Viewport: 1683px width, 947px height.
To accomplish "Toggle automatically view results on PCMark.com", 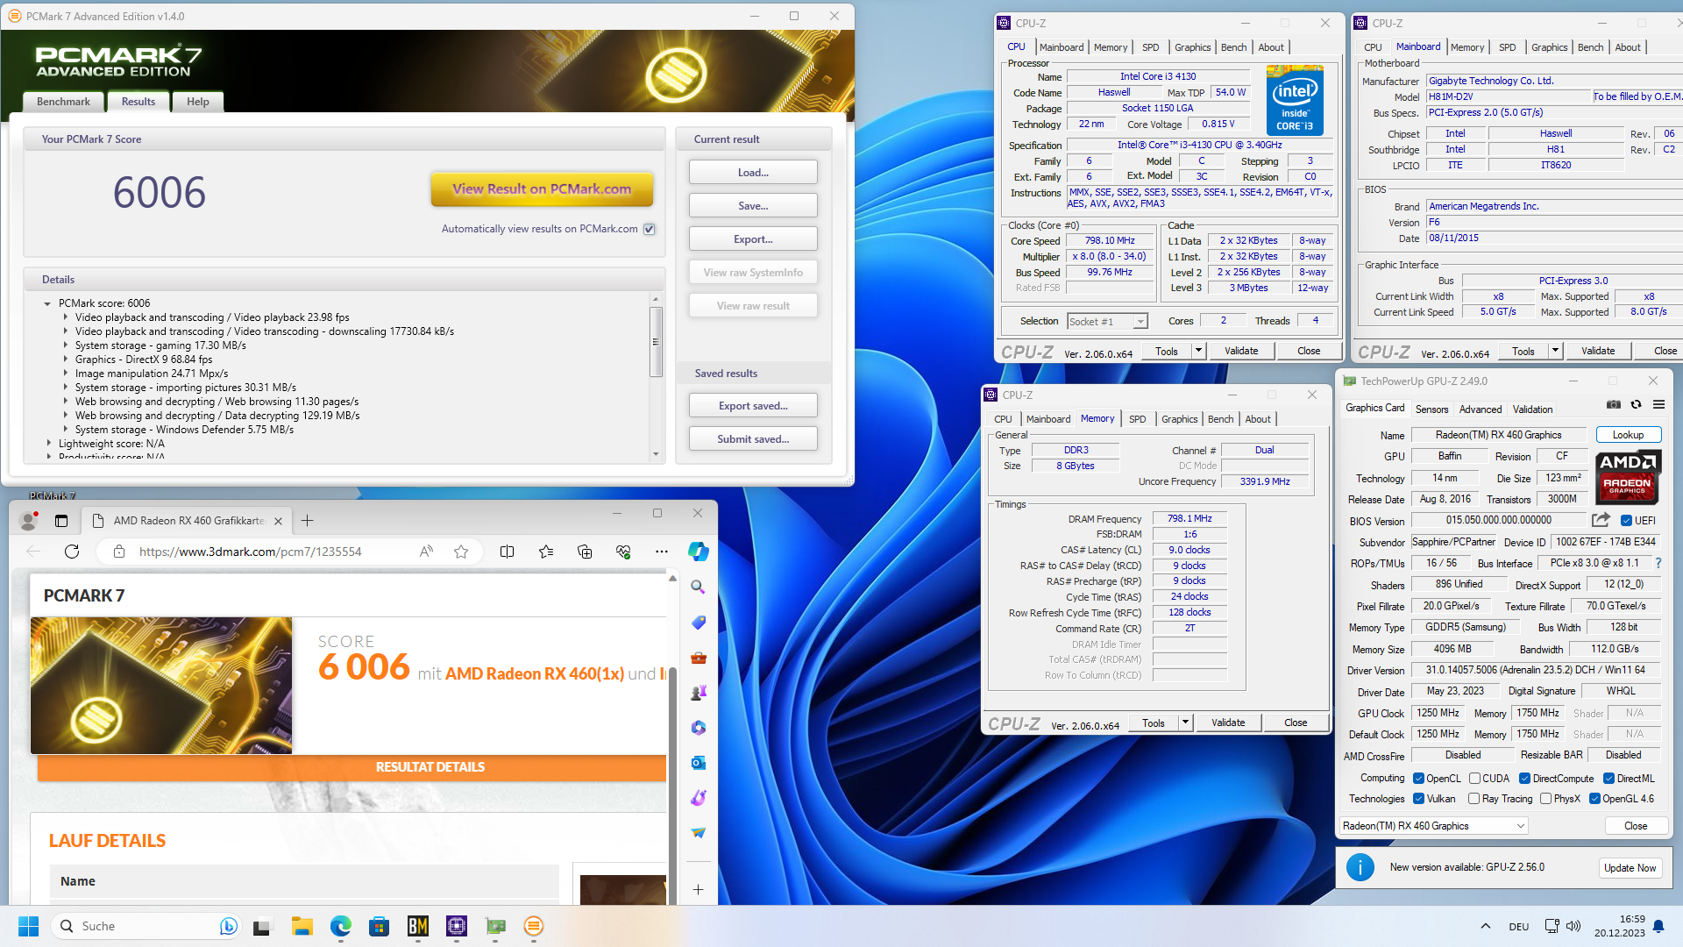I will coord(650,229).
